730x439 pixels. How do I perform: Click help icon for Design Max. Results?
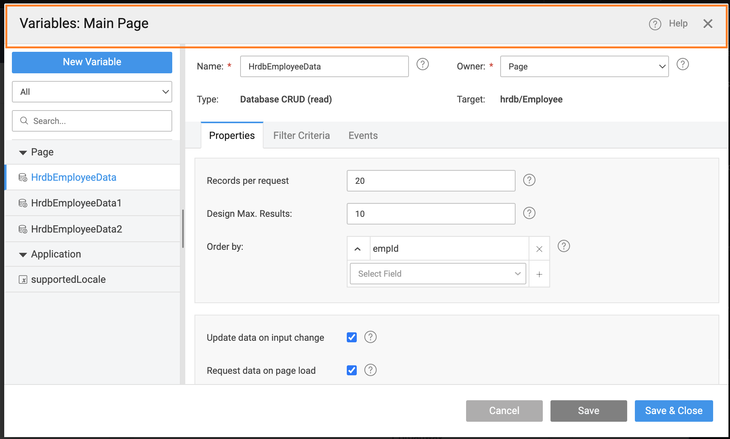pos(529,213)
